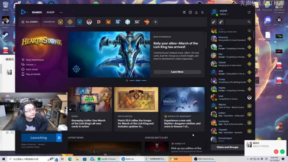The image size is (288, 162).
Task: Decline the incoming call with red button
Action: coord(276,152)
